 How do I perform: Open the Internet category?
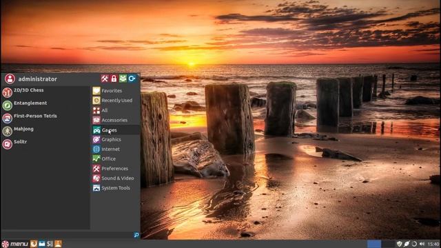(x=116, y=149)
